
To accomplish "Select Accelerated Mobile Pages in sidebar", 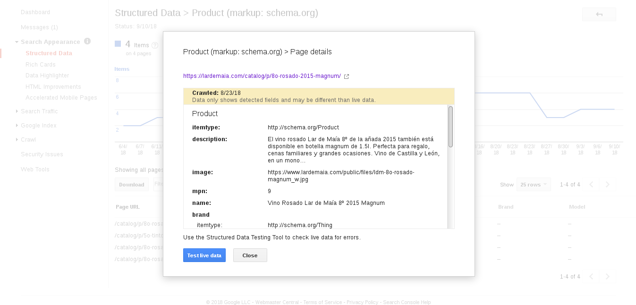I will point(61,98).
